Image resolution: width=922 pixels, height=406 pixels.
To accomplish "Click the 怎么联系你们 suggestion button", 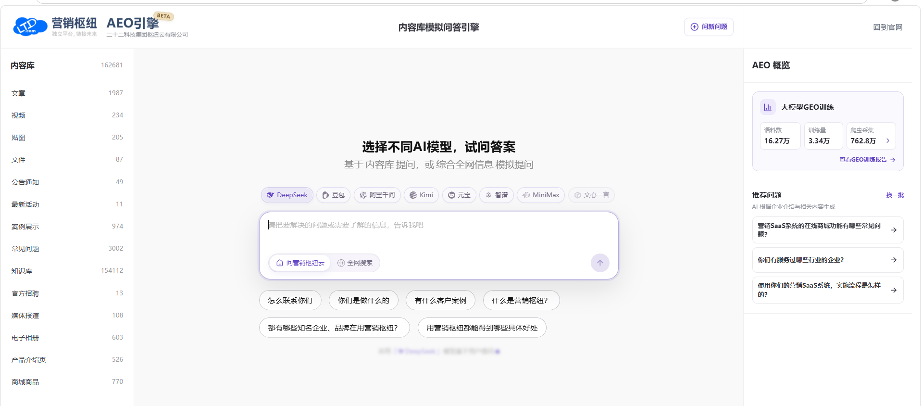I will click(290, 300).
